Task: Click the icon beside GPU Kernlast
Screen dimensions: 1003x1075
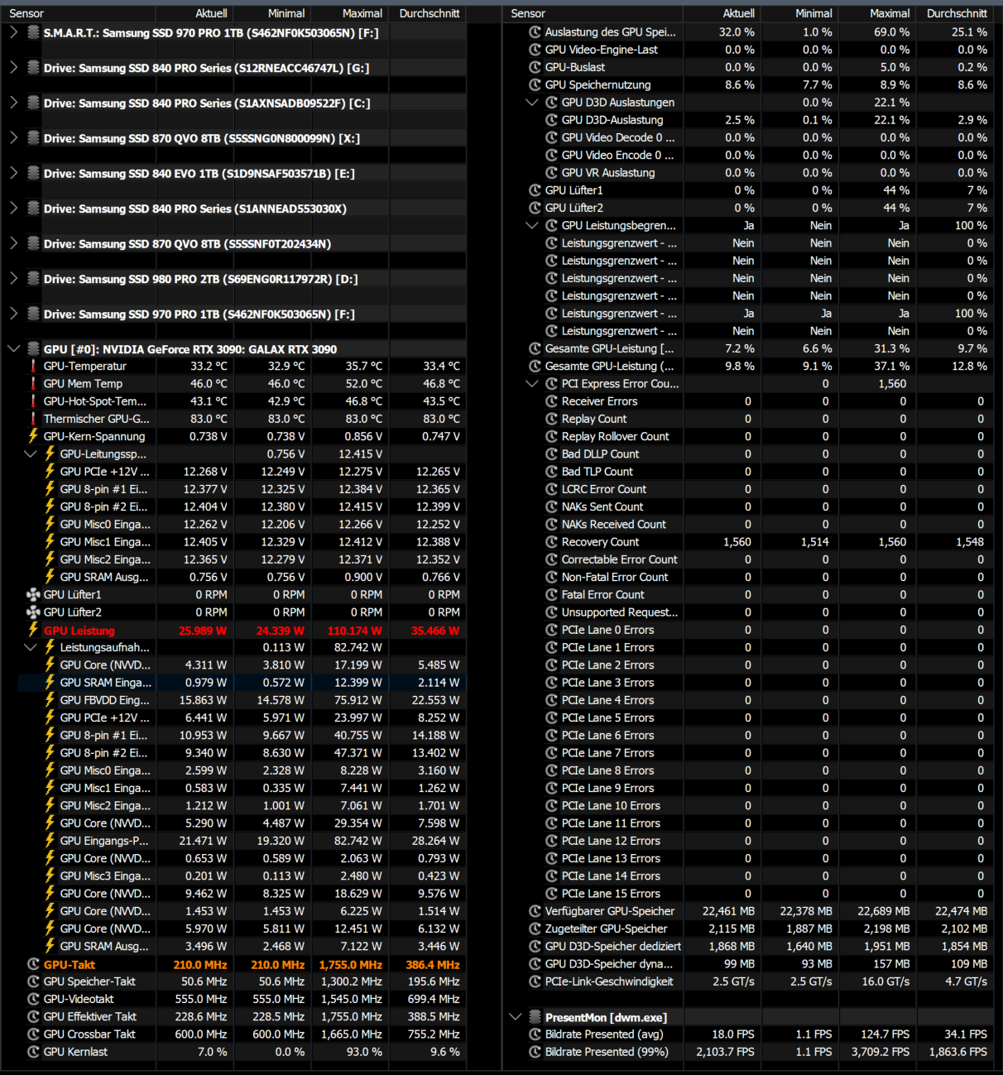Action: [x=33, y=1052]
